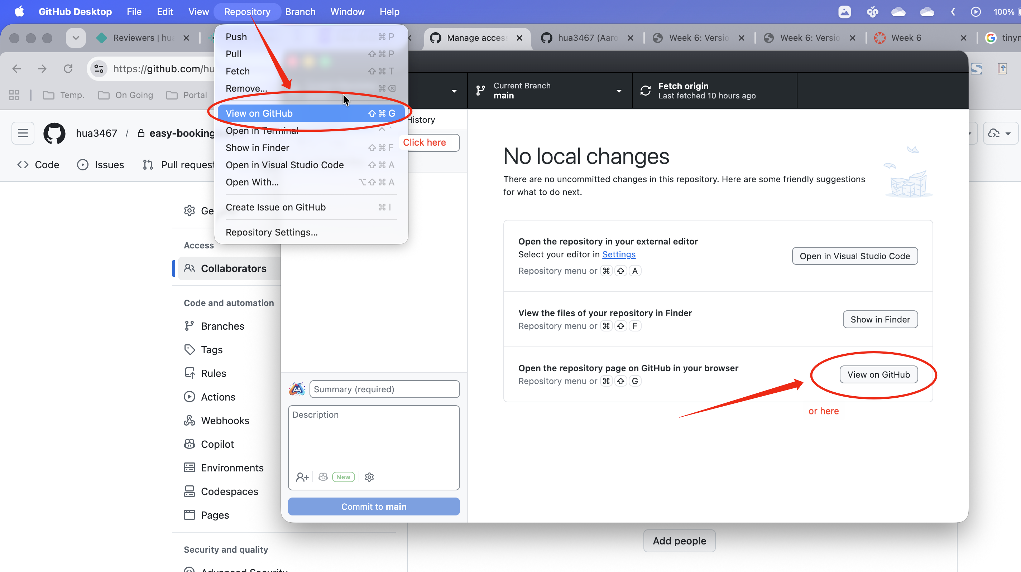The image size is (1021, 572).
Task: Open the On Going bookmarks folder
Action: click(125, 95)
